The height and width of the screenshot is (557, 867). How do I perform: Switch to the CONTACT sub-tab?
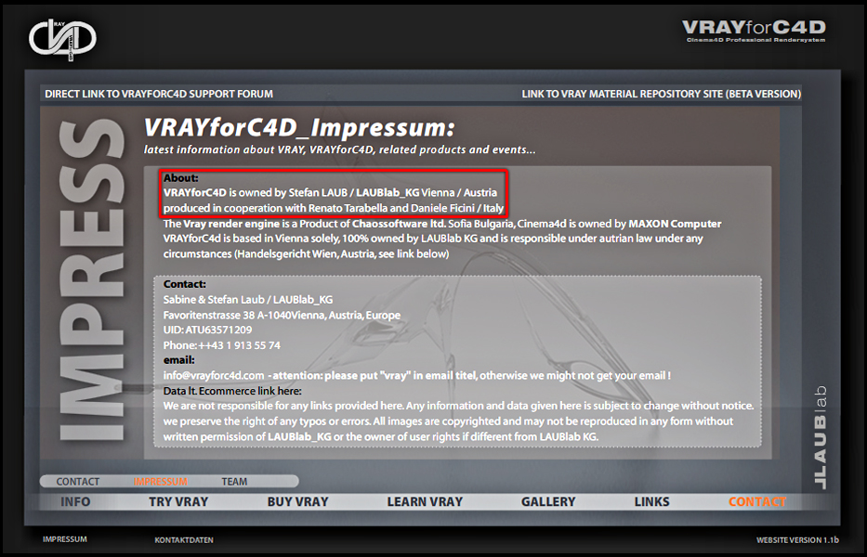(x=78, y=482)
